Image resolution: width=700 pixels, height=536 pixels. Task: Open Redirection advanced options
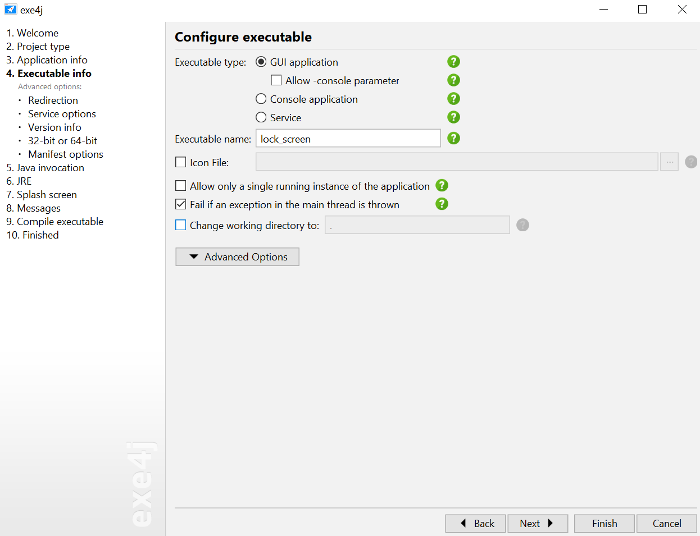[x=53, y=100]
